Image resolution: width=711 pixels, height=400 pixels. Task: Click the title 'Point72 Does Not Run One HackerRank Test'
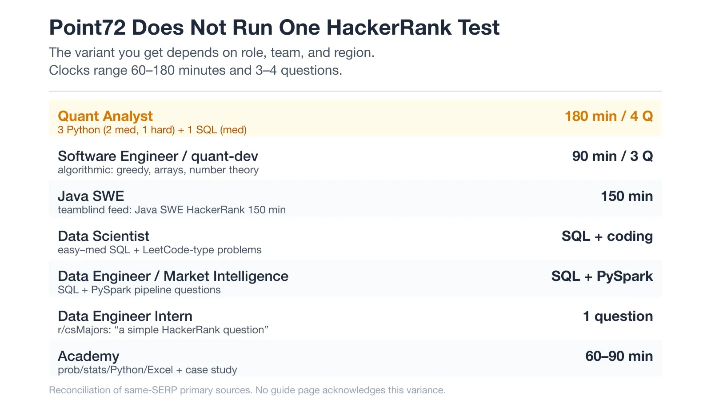[274, 28]
